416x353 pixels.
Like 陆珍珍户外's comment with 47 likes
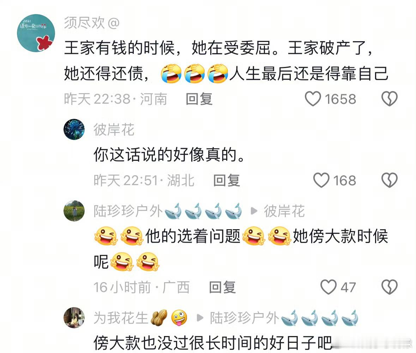point(328,287)
